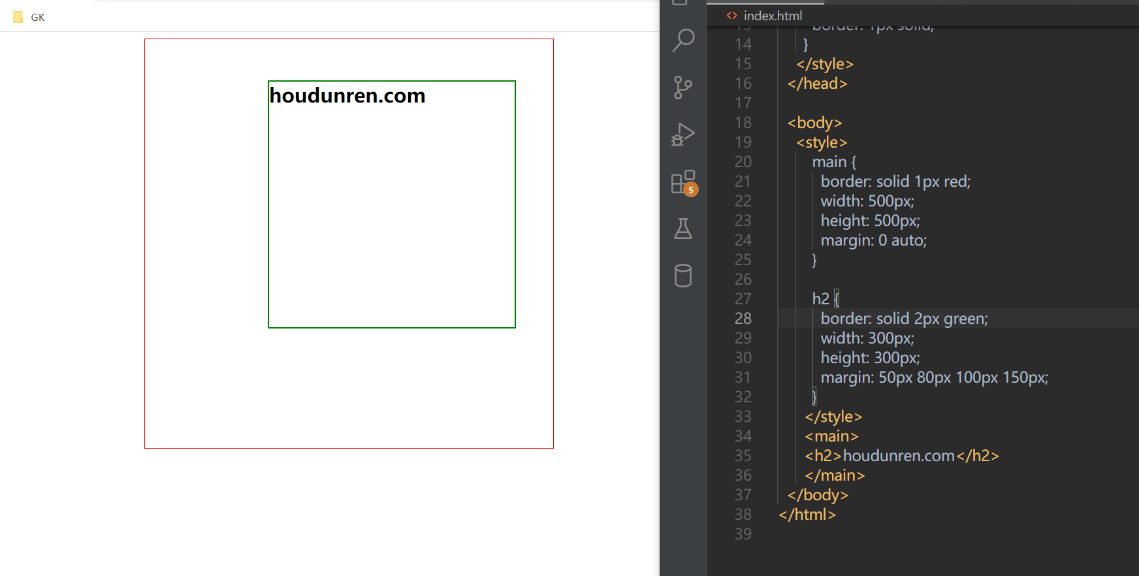Image resolution: width=1139 pixels, height=576 pixels.
Task: Click the <body> opening tag
Action: click(x=814, y=123)
